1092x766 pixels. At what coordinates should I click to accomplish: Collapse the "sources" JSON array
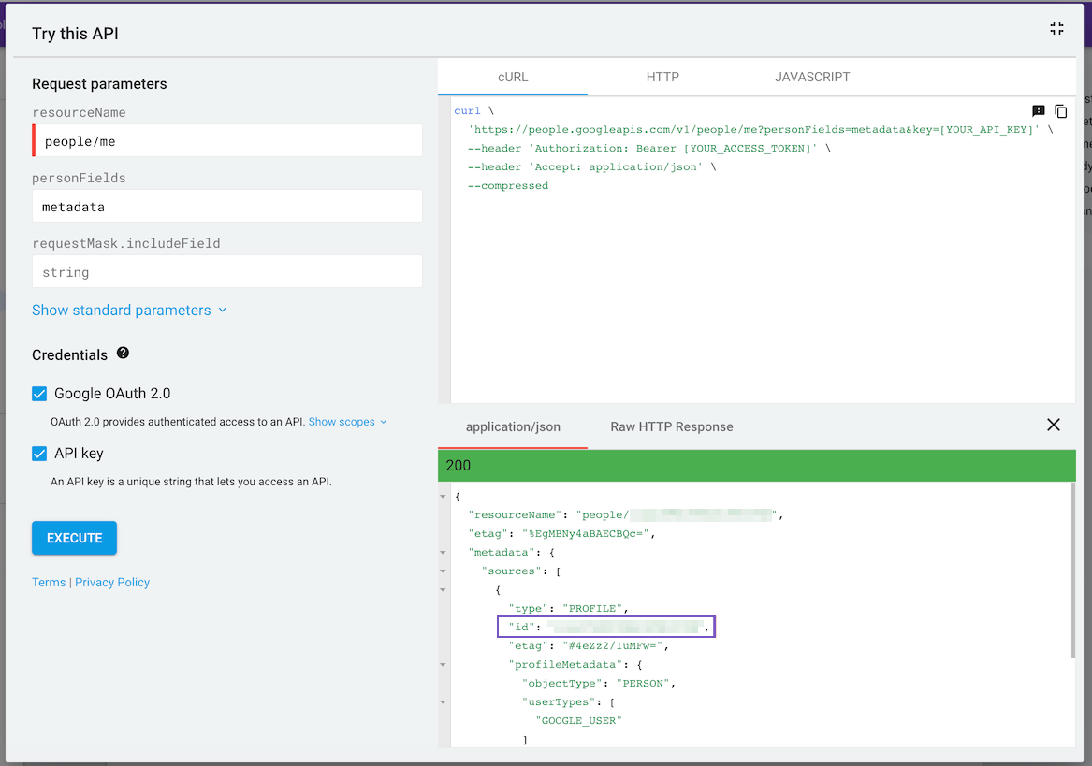[x=443, y=571]
